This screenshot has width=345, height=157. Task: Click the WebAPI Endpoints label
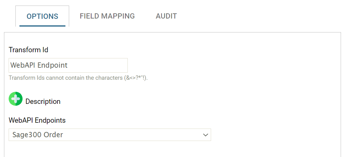(x=37, y=120)
